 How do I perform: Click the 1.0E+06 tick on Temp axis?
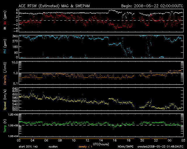click(x=12, y=115)
